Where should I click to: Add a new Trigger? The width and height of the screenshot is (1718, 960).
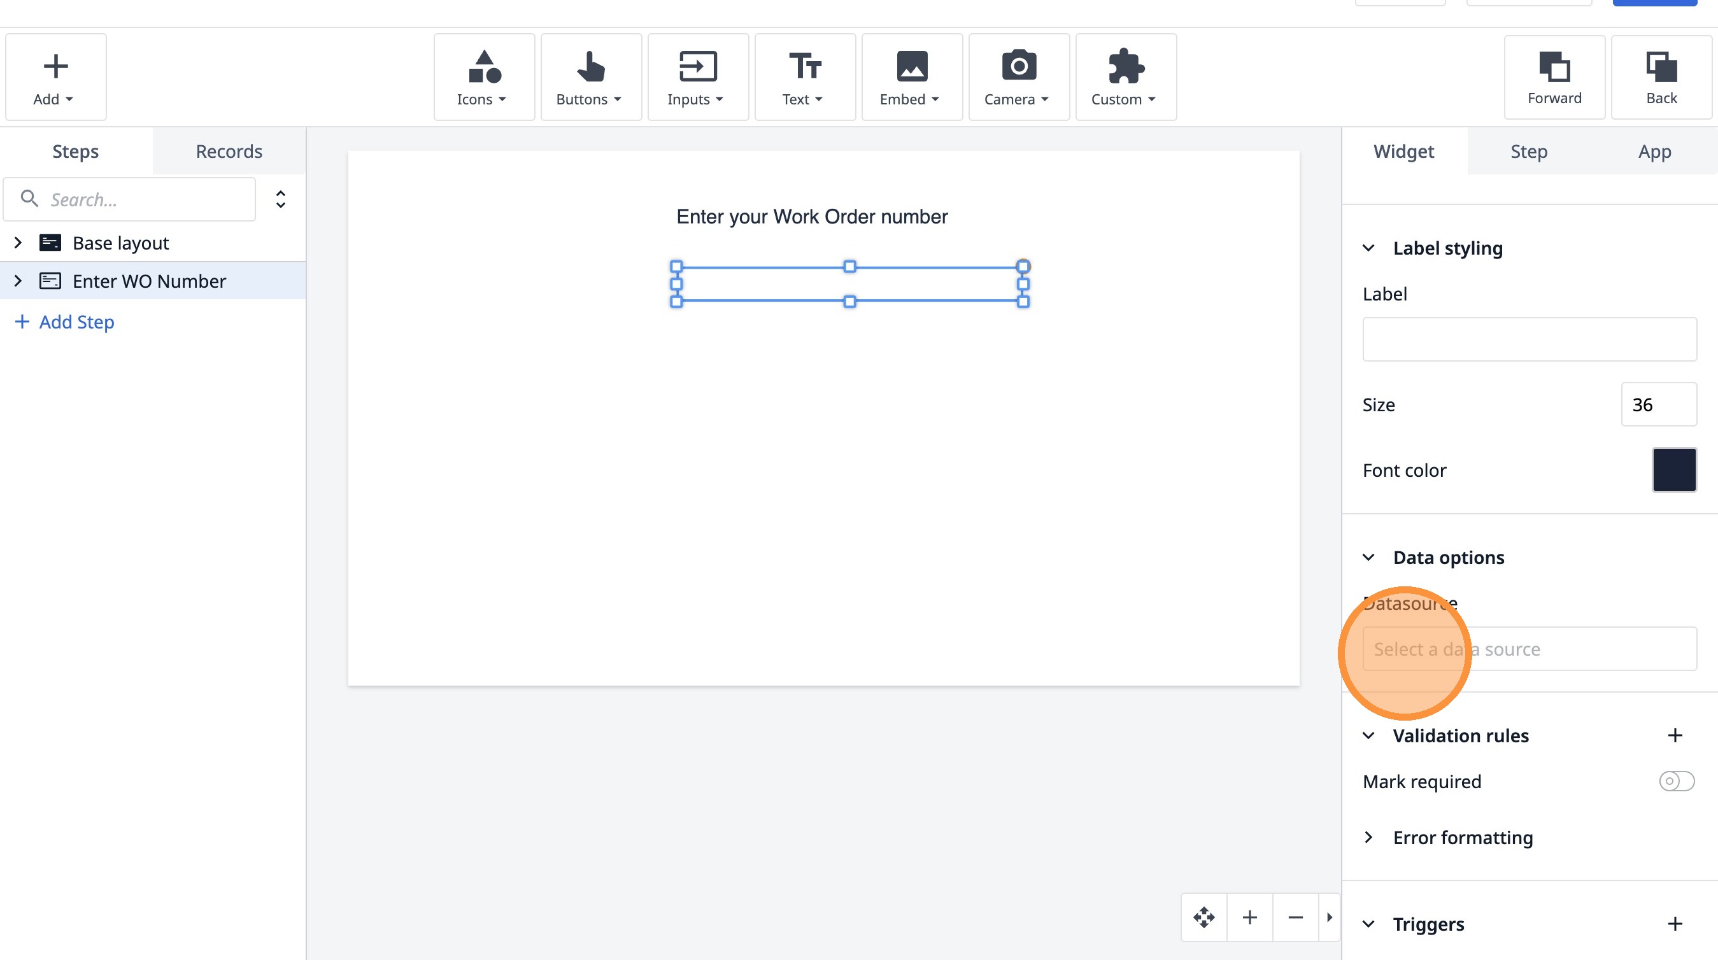coord(1675,924)
